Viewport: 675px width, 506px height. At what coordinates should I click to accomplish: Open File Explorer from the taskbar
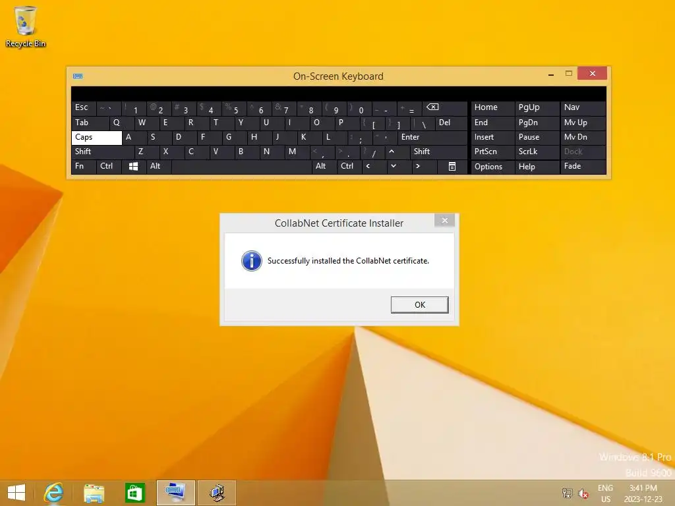point(94,493)
